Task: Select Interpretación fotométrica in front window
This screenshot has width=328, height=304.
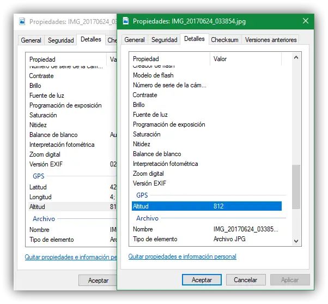Action: [x=206, y=164]
